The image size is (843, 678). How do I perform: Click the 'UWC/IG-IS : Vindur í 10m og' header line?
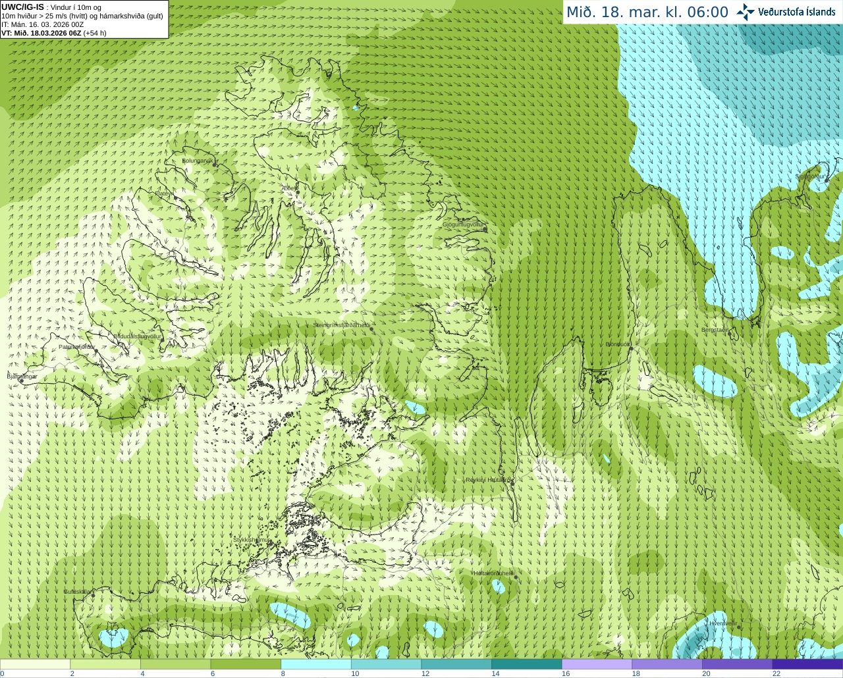pyautogui.click(x=51, y=7)
